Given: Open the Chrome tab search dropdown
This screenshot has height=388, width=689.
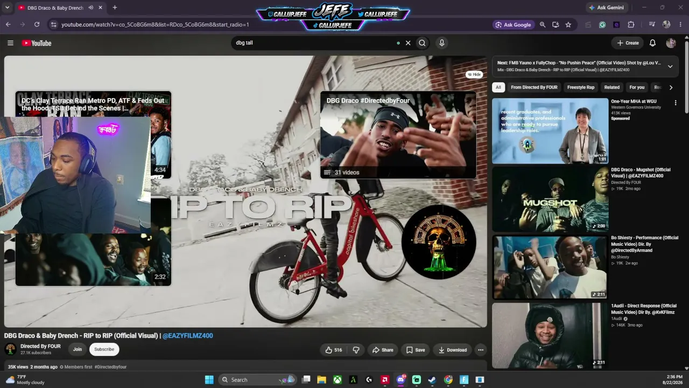Looking at the screenshot, I should [x=7, y=8].
